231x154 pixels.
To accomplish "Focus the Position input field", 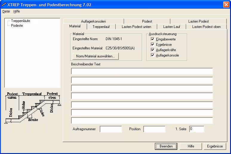I will pos(154,129).
